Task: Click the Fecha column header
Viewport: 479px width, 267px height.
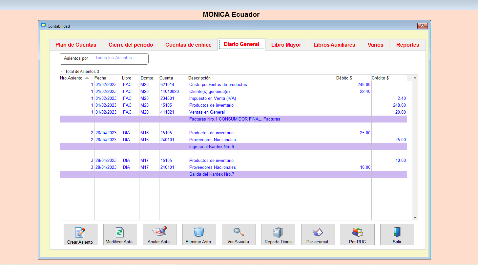Action: point(108,78)
